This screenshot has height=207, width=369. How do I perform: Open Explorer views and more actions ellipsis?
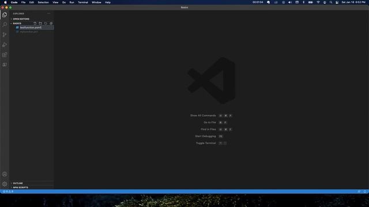point(48,14)
